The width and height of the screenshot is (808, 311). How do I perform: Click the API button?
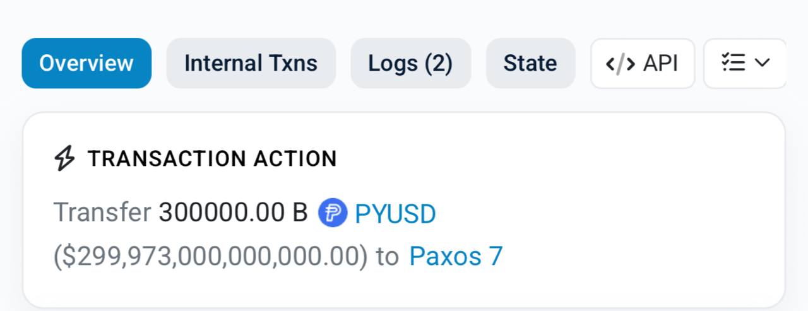[642, 63]
